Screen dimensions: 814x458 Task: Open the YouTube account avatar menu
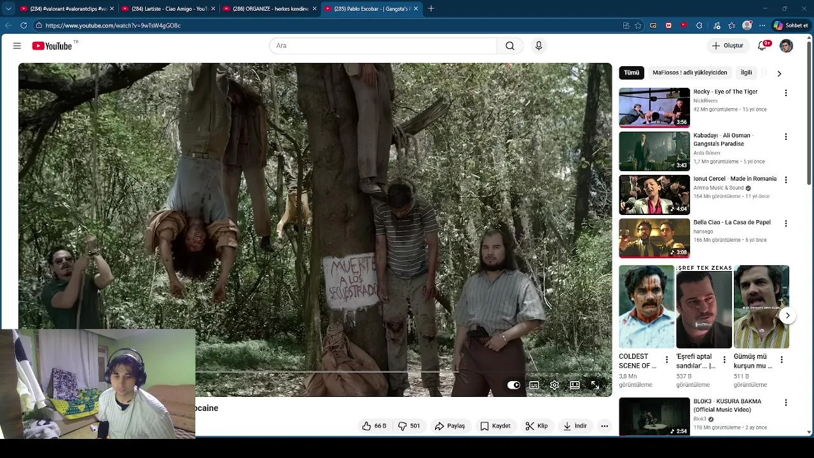click(787, 46)
